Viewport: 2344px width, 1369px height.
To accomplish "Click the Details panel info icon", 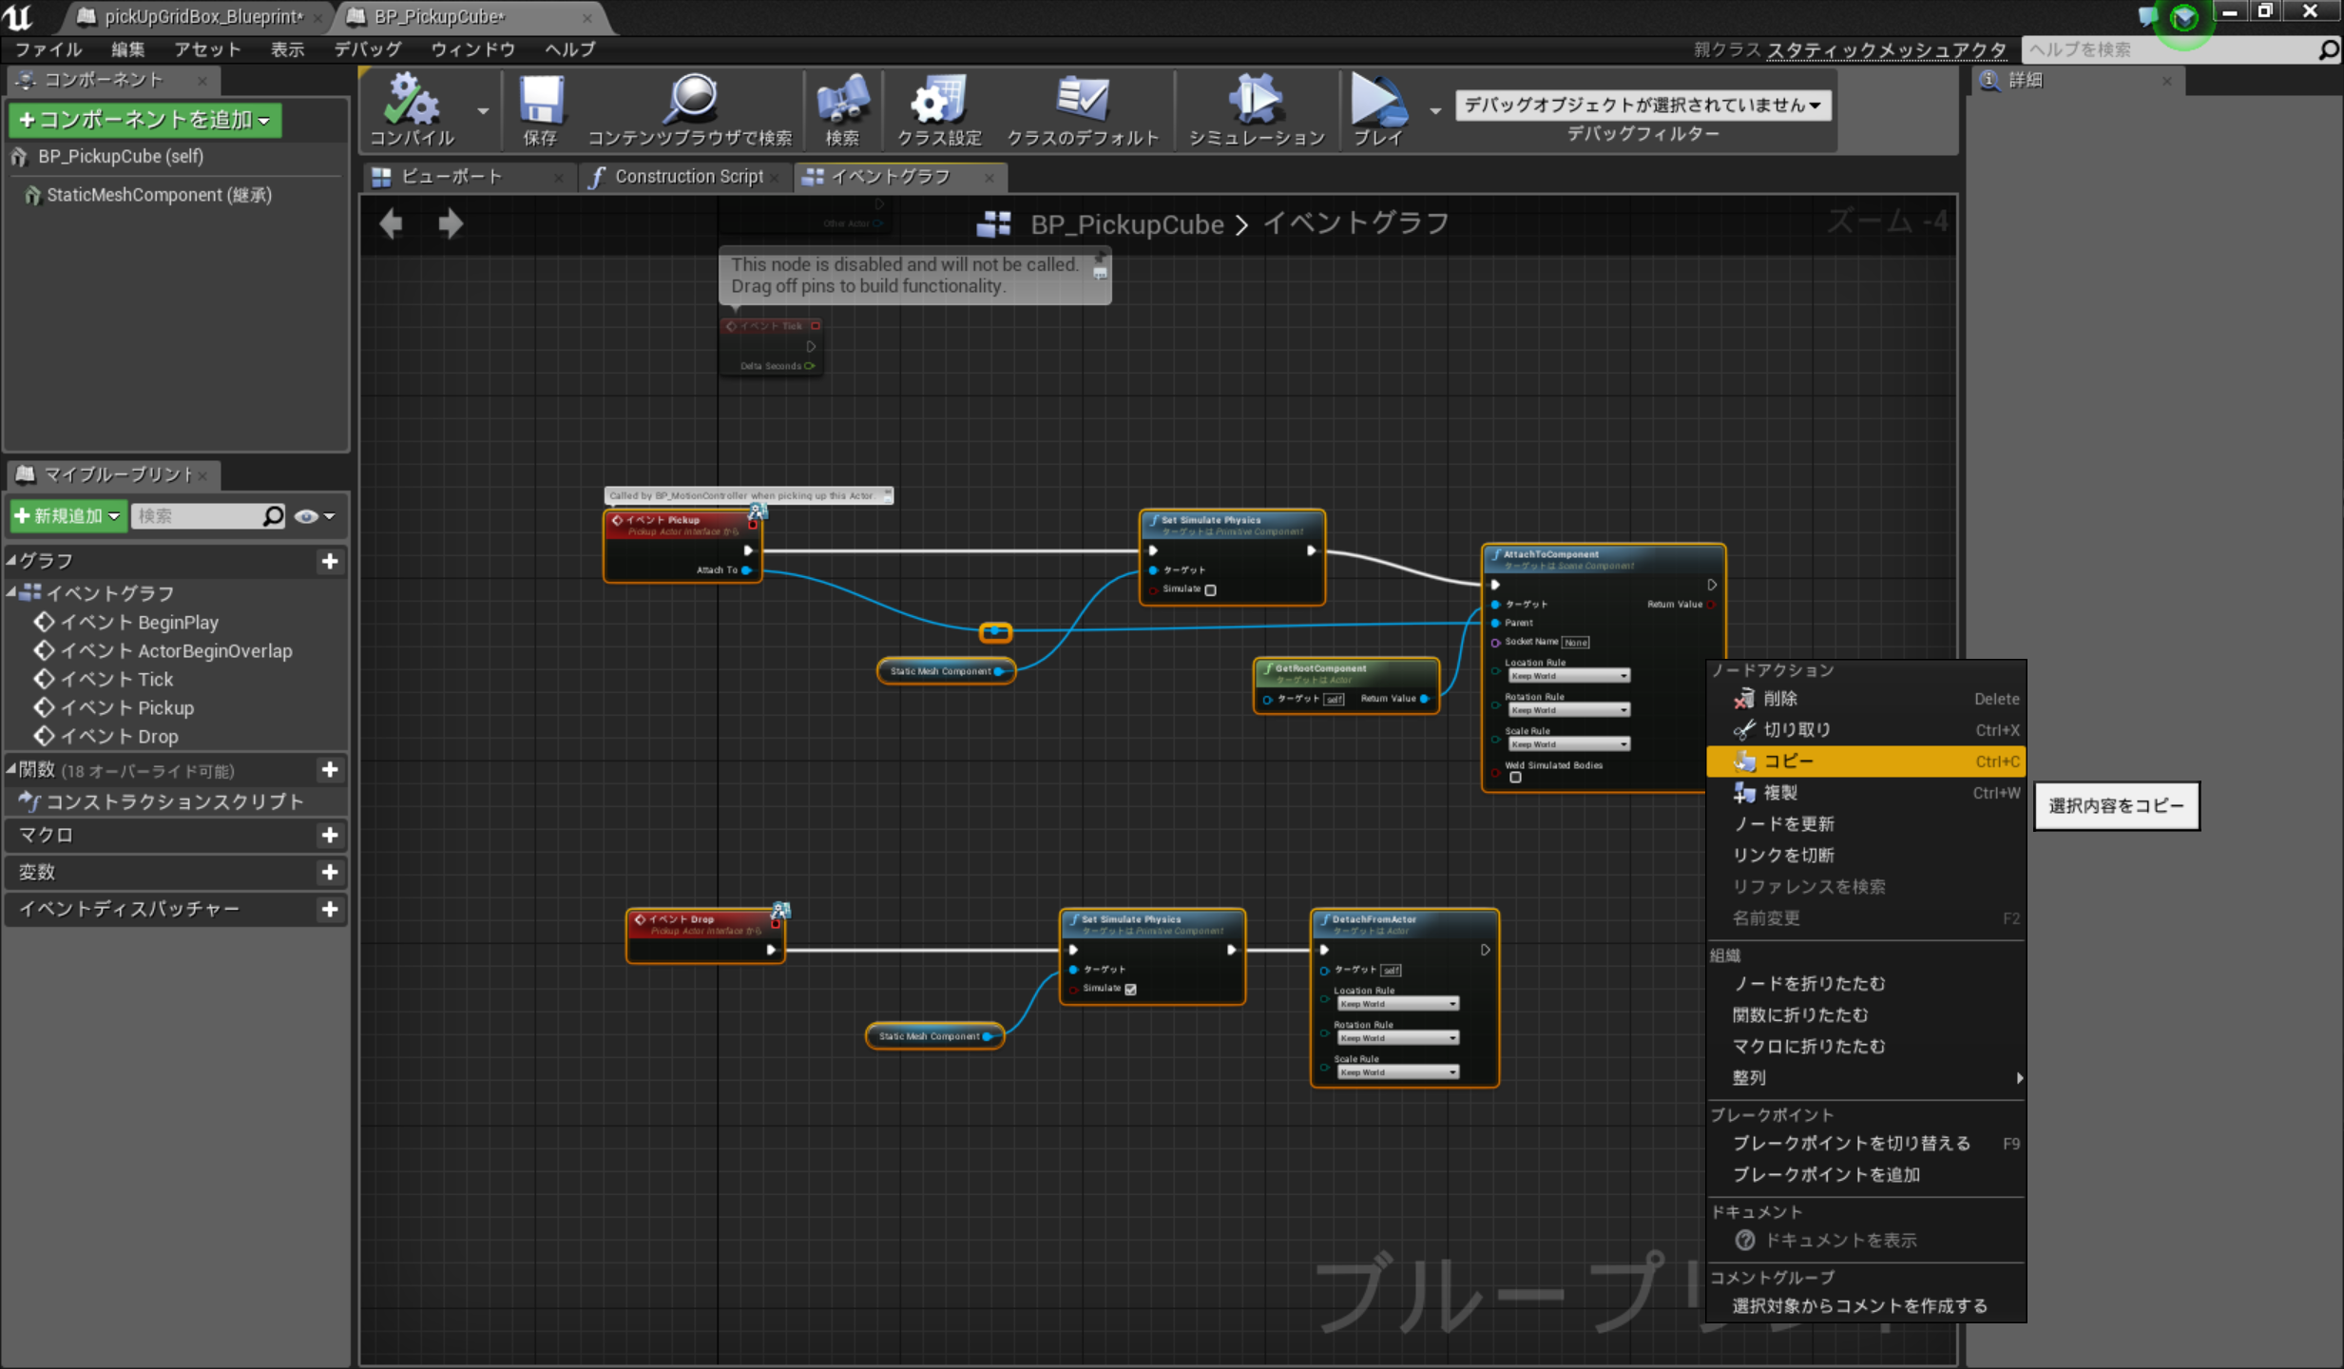I will pyautogui.click(x=1989, y=80).
